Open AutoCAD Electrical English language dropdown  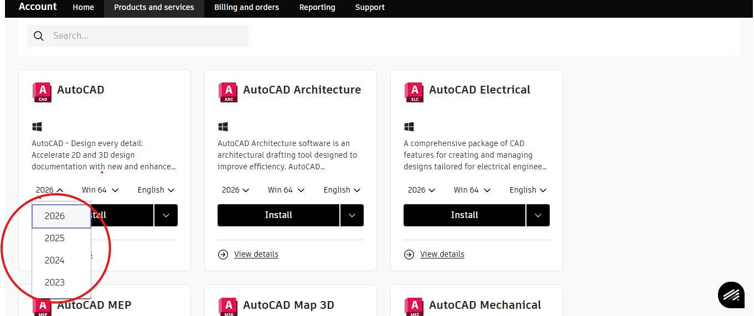[x=528, y=190]
